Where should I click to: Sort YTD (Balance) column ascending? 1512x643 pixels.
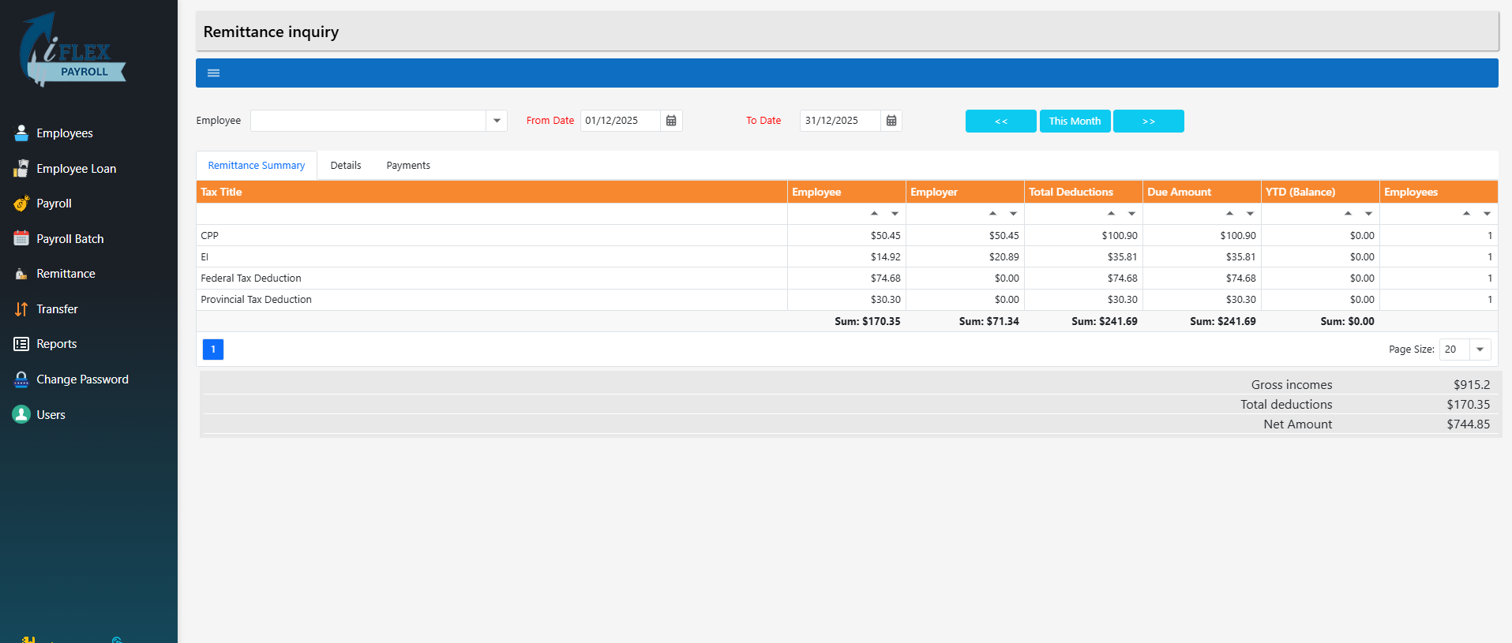1348,213
